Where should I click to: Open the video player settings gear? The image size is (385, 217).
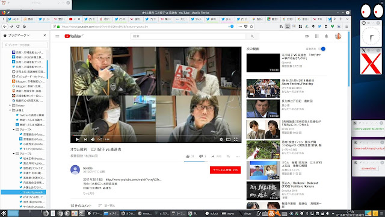221,139
